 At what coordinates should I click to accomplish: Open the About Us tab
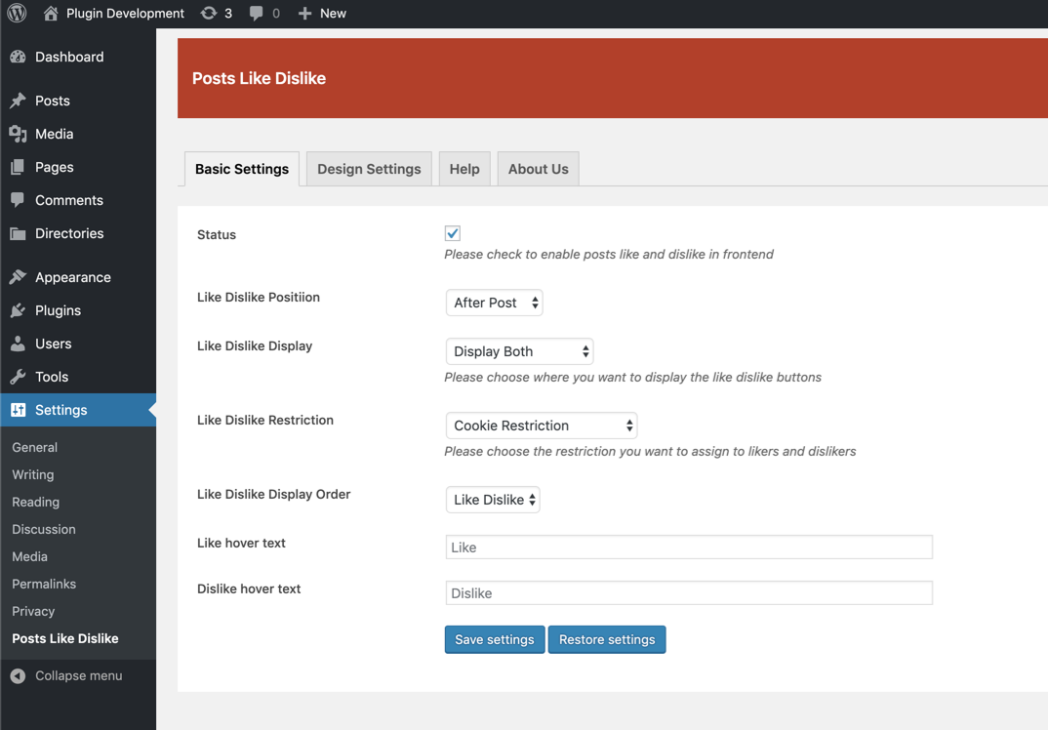(538, 169)
